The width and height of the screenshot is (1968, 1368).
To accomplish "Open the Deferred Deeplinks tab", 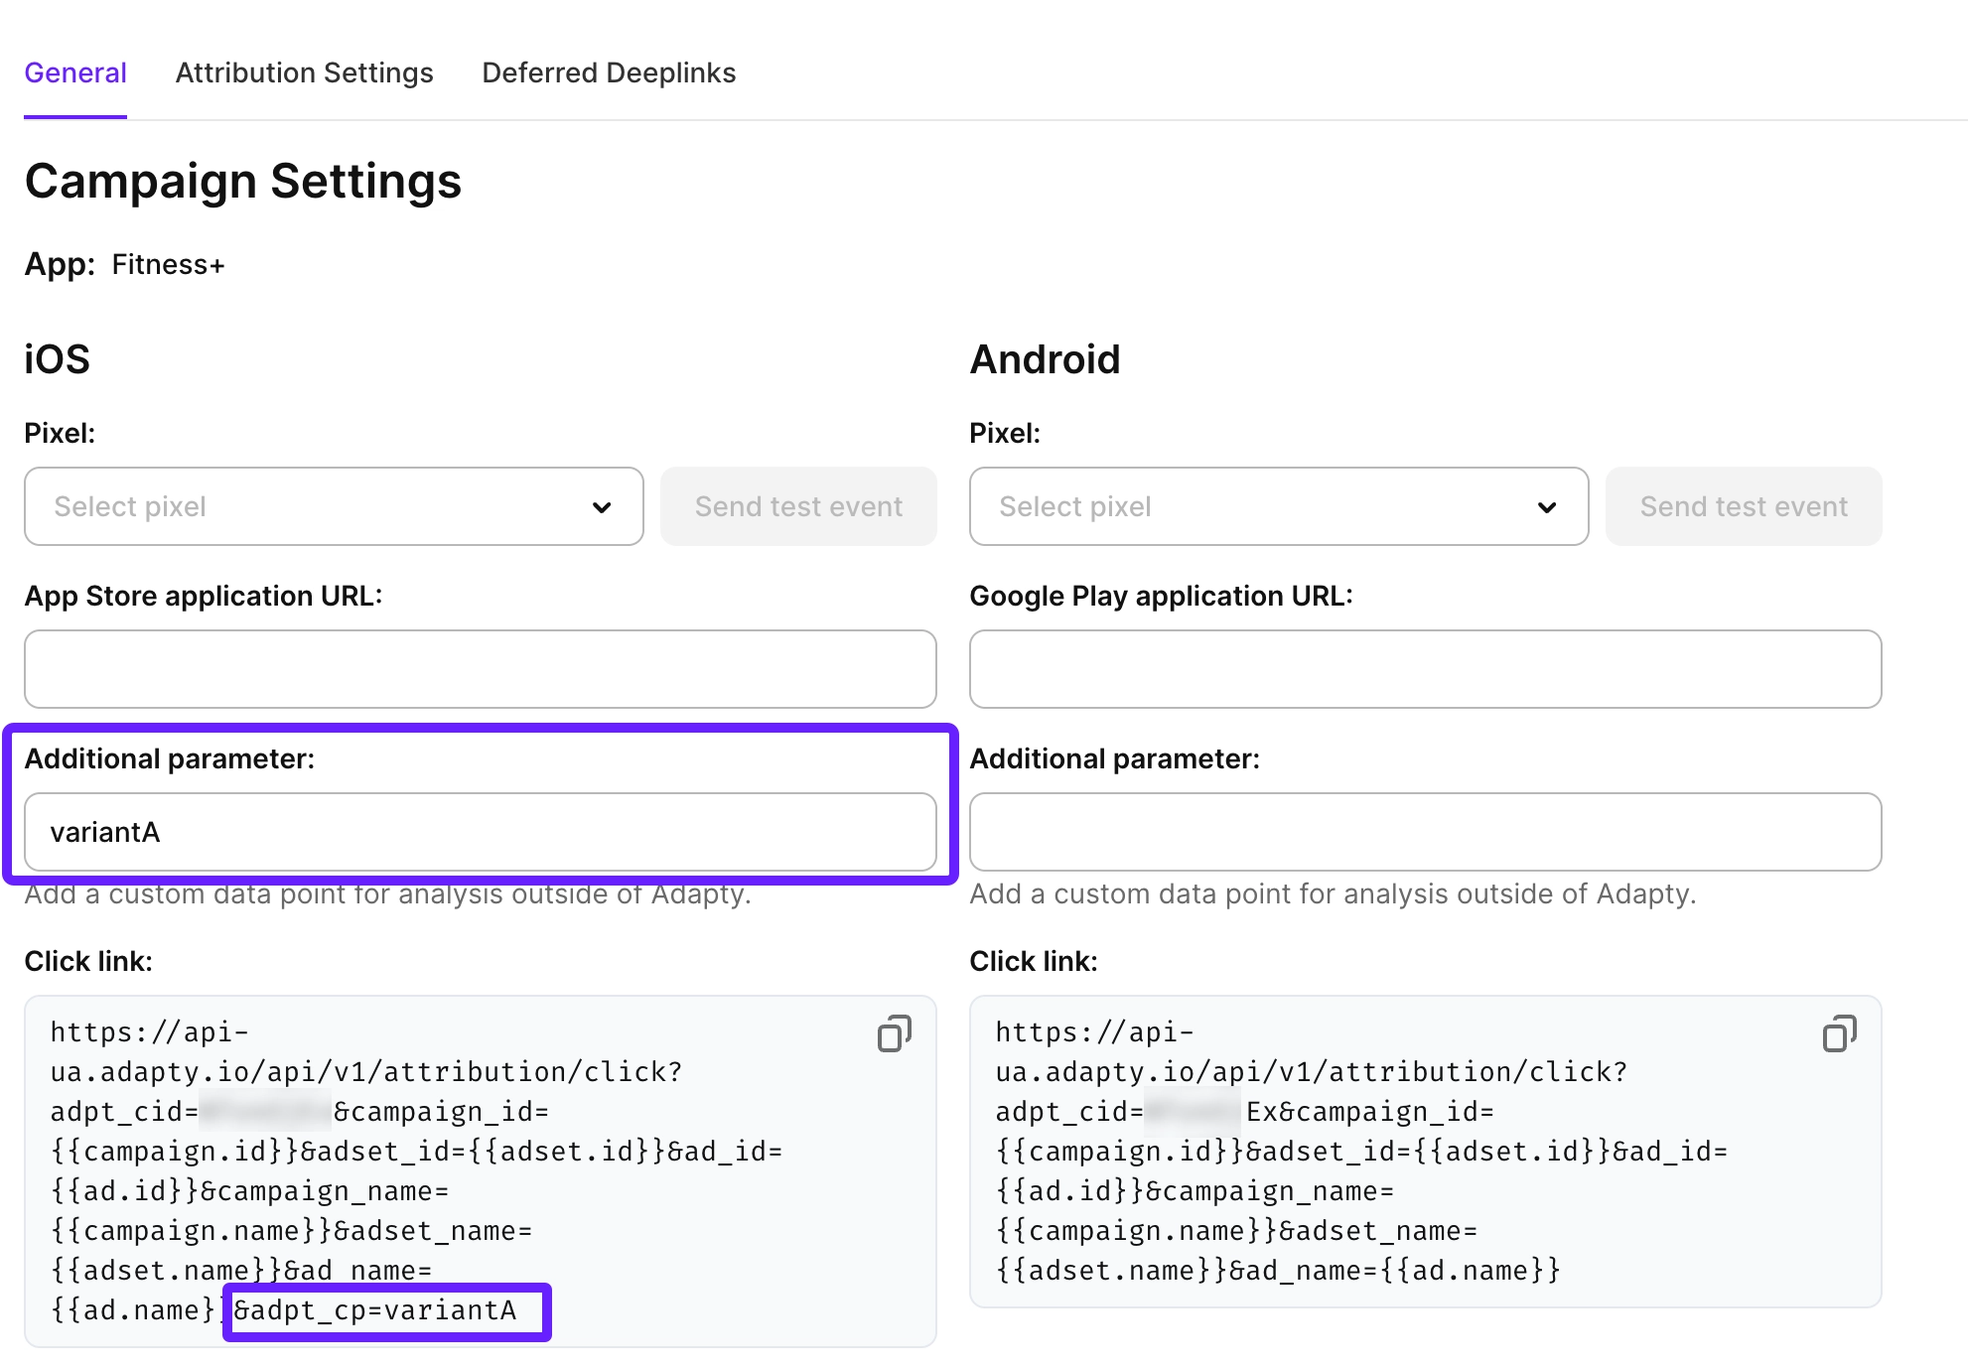I will click(609, 72).
